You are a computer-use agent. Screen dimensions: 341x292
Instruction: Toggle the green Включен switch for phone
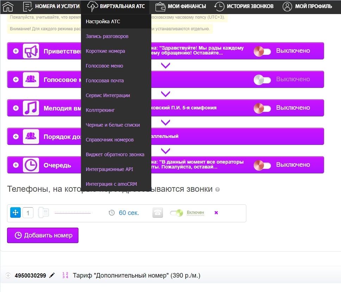[x=176, y=213]
